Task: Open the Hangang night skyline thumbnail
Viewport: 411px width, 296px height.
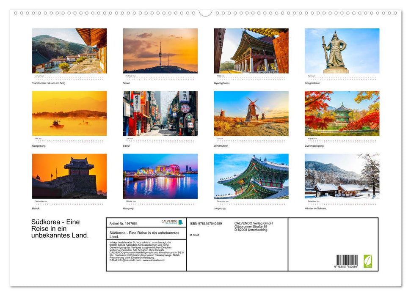Action: tap(160, 176)
